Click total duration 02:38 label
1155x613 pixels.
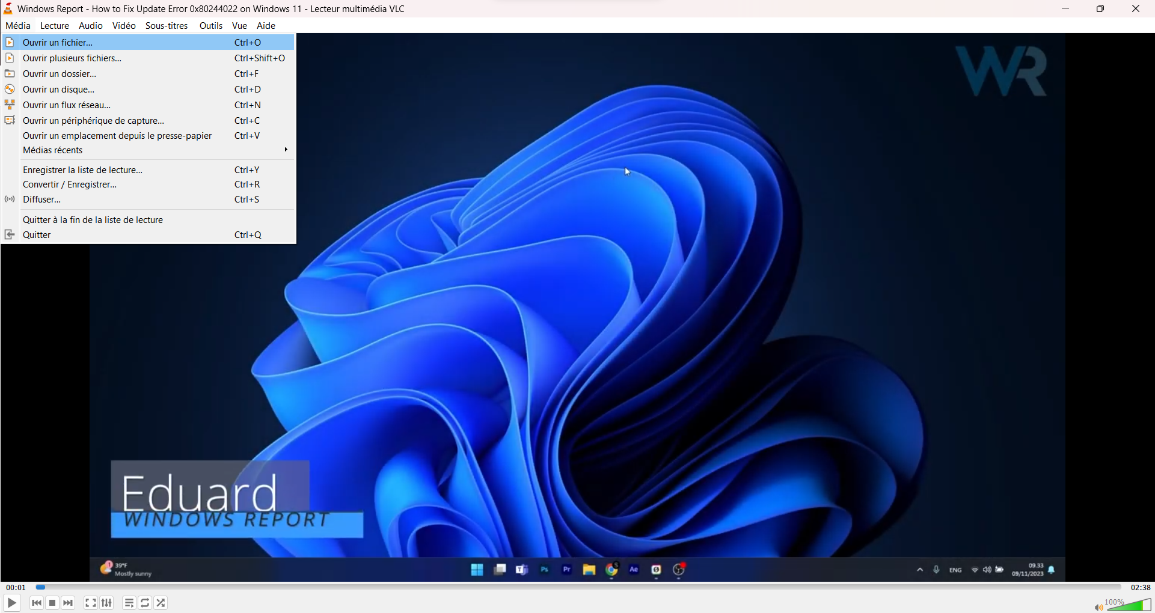click(x=1140, y=588)
